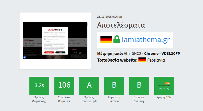Click the flag next to Γερμανία
Viewport: 203px width, 111px height.
(142, 60)
